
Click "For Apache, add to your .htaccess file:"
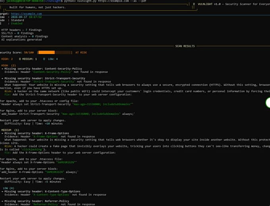click(x=31, y=159)
